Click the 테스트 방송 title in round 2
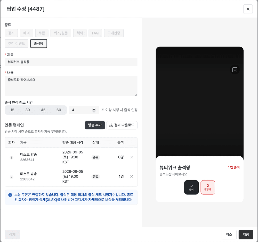This screenshot has height=242, width=258. click(28, 174)
